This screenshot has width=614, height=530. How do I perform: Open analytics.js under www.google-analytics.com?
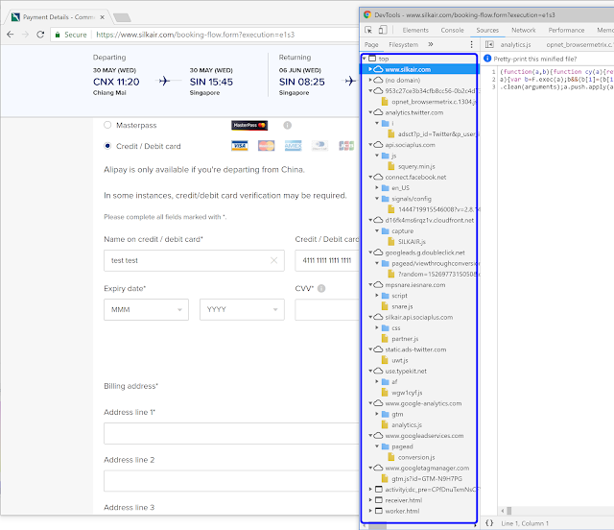point(407,425)
